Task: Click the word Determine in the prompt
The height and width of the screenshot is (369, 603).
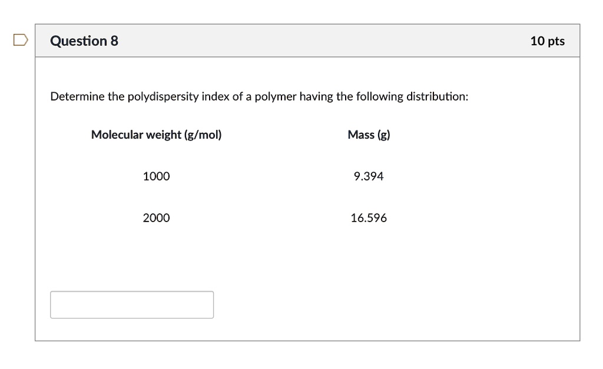Action: pos(77,96)
